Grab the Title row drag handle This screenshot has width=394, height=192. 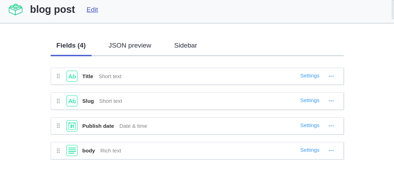58,76
